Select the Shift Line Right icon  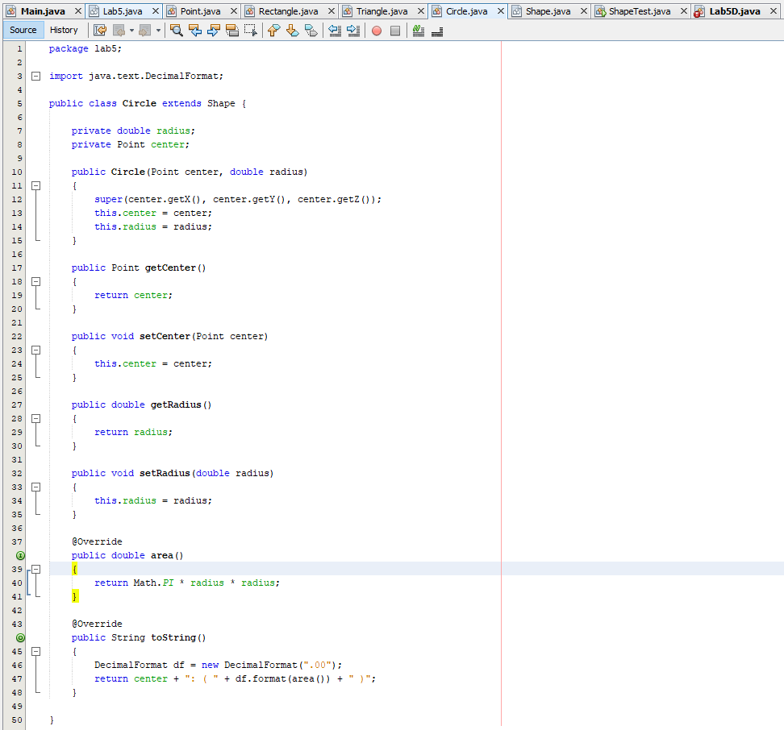353,29
